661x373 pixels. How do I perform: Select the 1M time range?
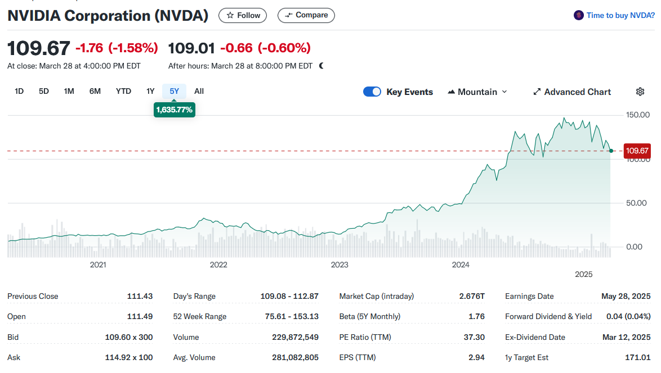click(69, 91)
